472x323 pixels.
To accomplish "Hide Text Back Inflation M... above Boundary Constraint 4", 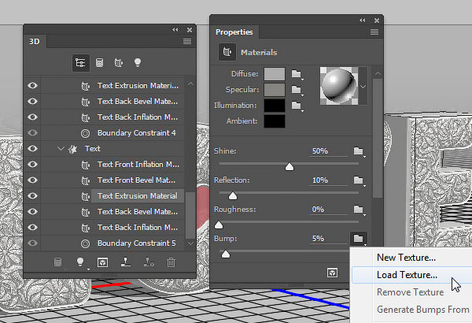I will click(x=32, y=117).
